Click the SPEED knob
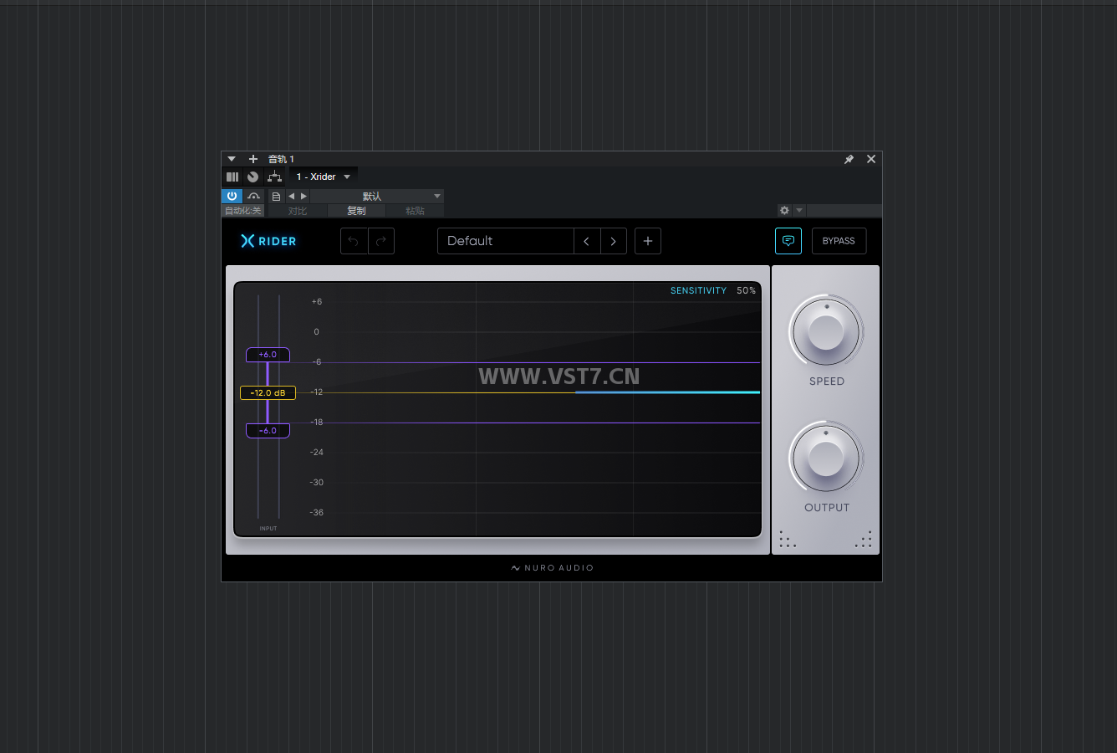 tap(826, 331)
